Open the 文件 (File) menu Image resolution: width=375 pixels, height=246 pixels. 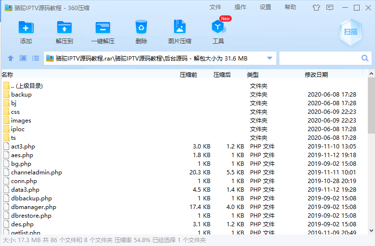tap(215, 7)
